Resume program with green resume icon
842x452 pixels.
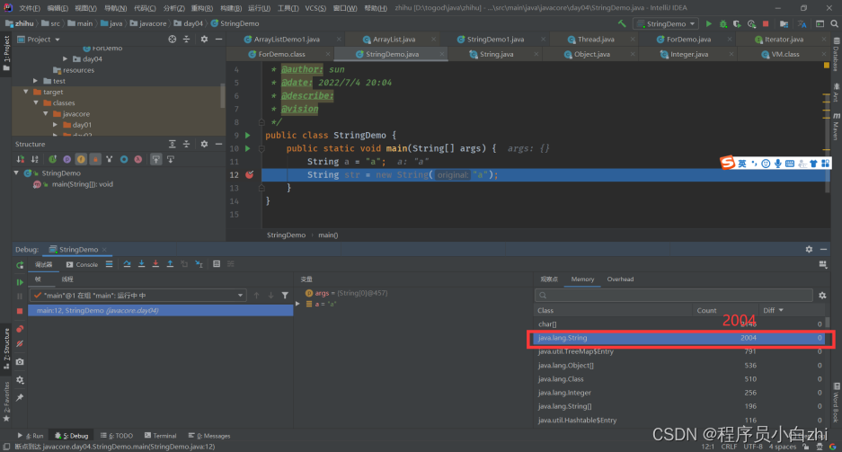tap(20, 282)
